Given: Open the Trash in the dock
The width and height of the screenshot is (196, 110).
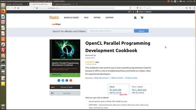Looking at the screenshot, I should coord(3,107).
